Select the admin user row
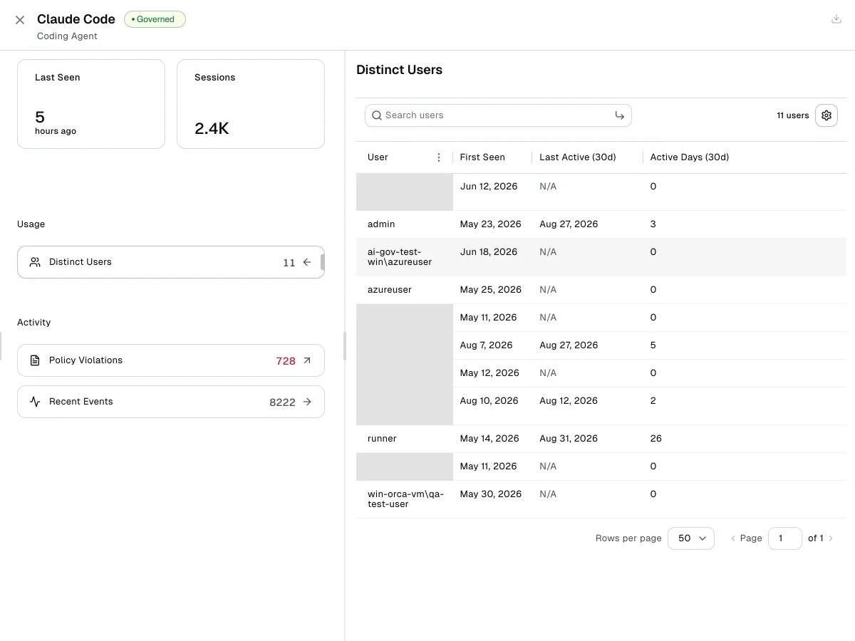 click(601, 224)
